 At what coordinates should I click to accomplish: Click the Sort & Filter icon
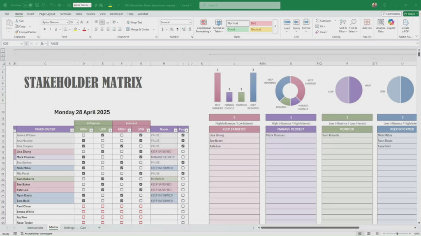click(343, 26)
